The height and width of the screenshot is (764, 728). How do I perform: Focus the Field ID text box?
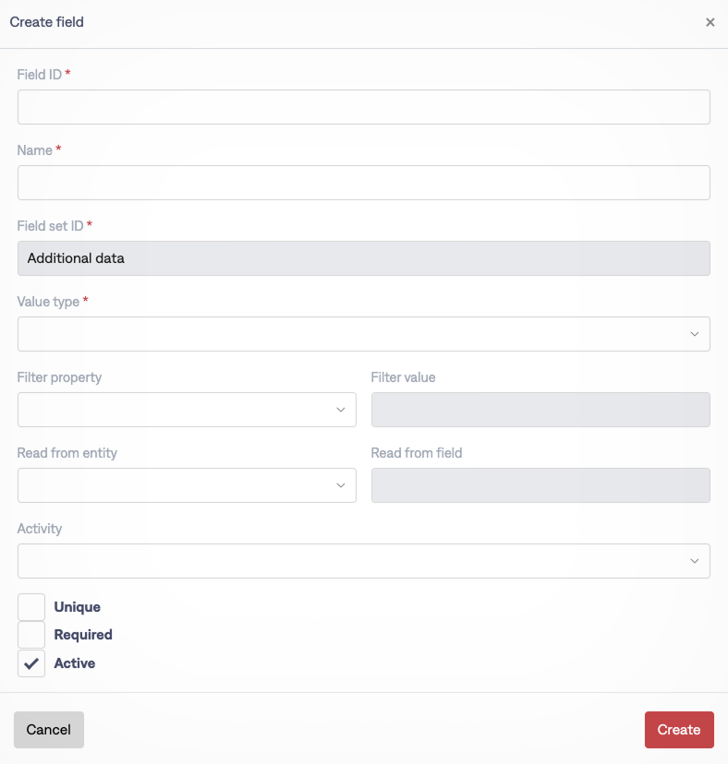point(363,107)
